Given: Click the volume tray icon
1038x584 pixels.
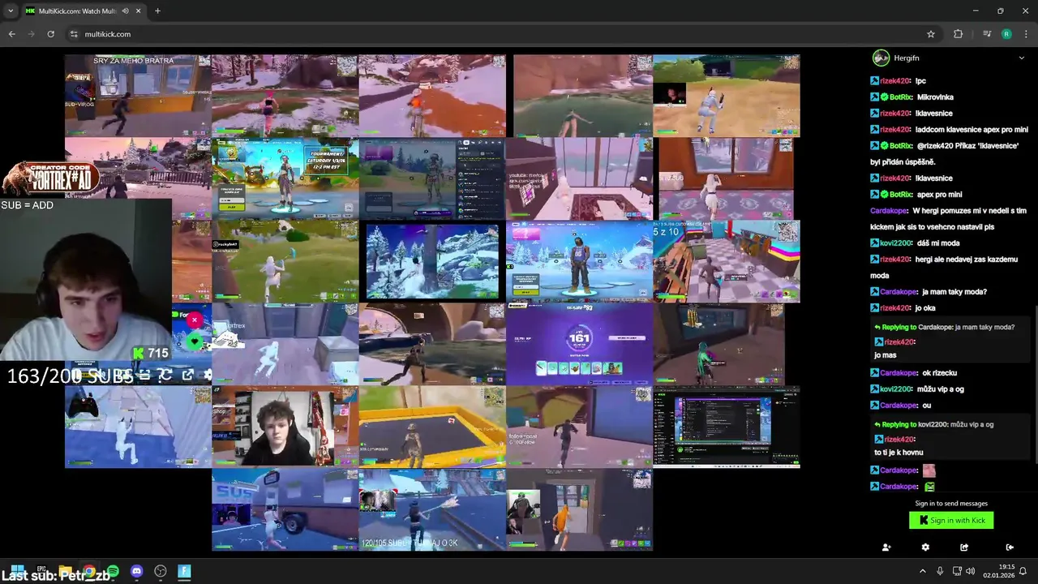Looking at the screenshot, I should click(970, 571).
